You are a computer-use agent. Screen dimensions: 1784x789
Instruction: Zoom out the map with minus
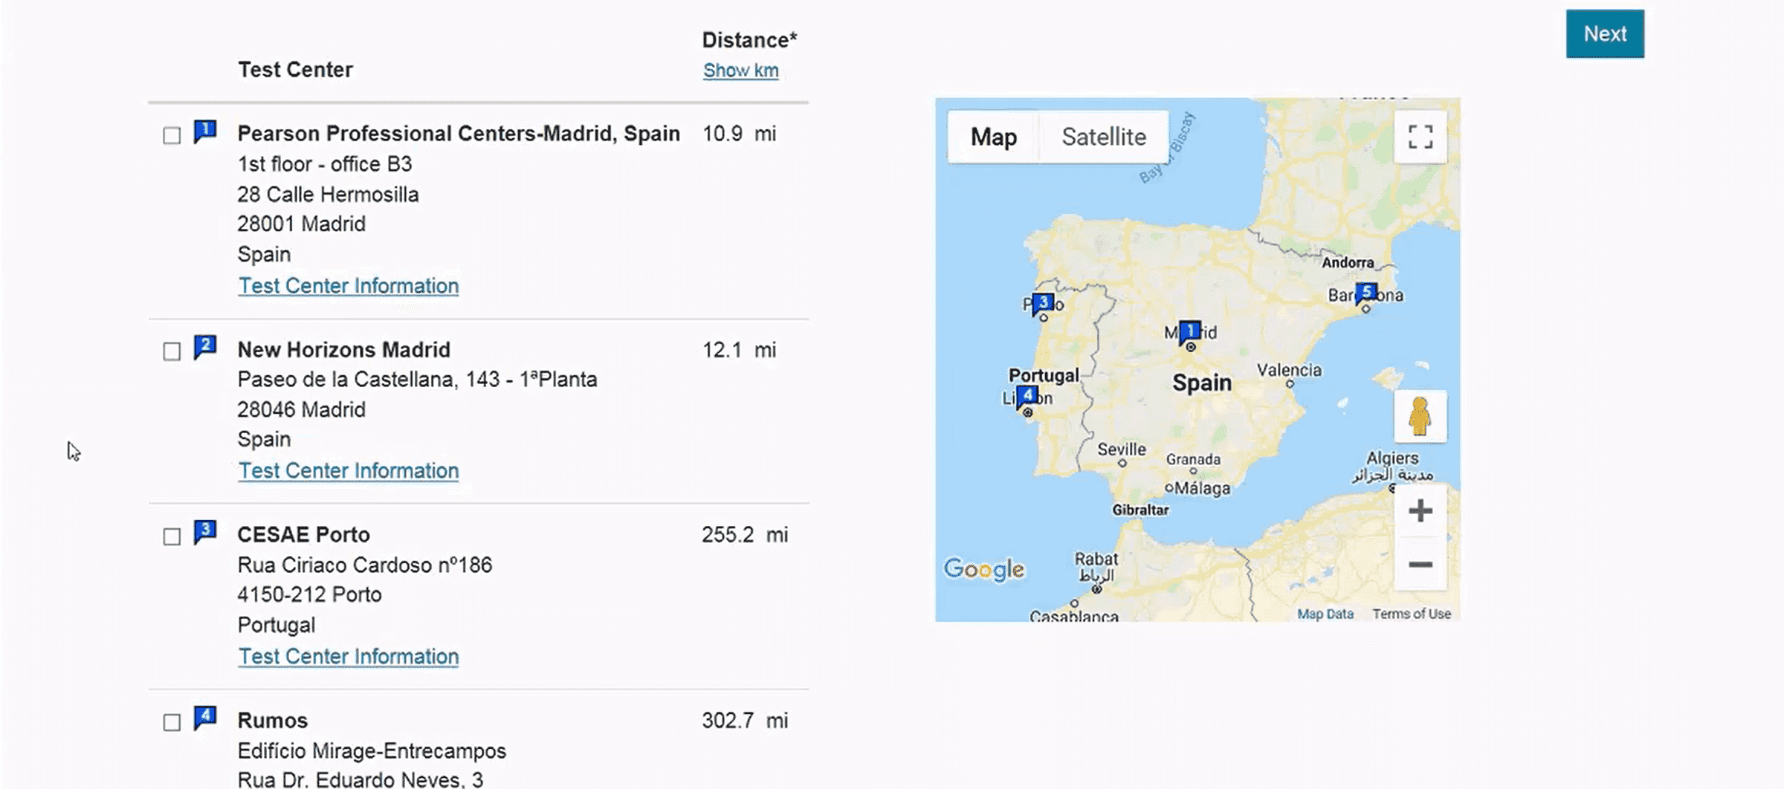point(1420,565)
